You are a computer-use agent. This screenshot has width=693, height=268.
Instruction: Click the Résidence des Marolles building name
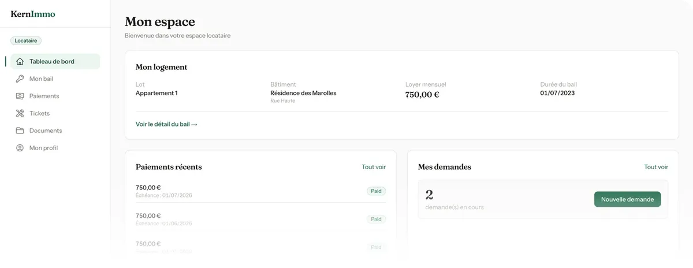coord(303,93)
